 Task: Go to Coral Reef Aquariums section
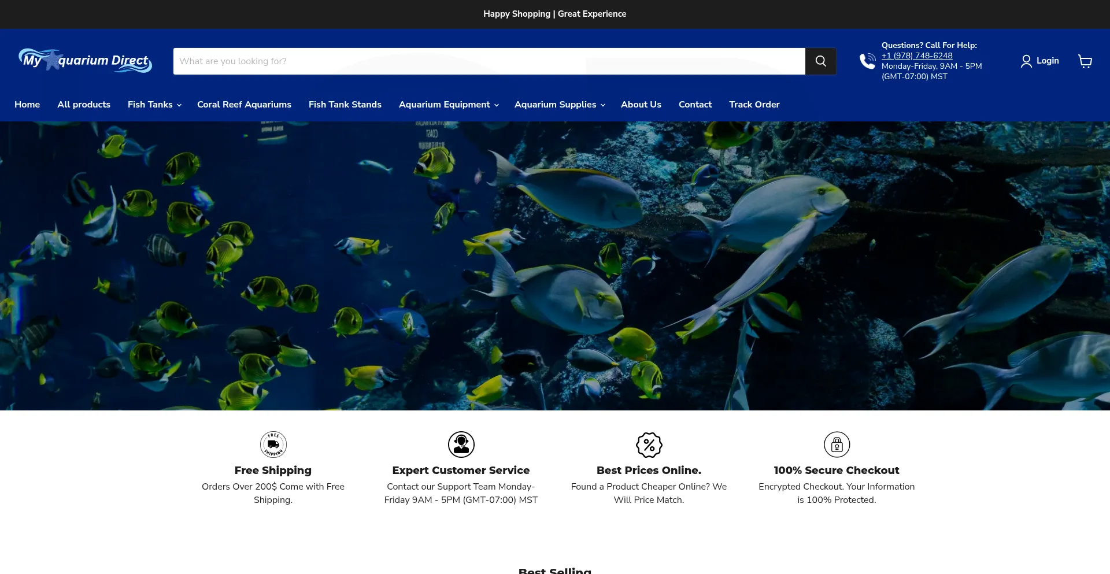(x=244, y=105)
